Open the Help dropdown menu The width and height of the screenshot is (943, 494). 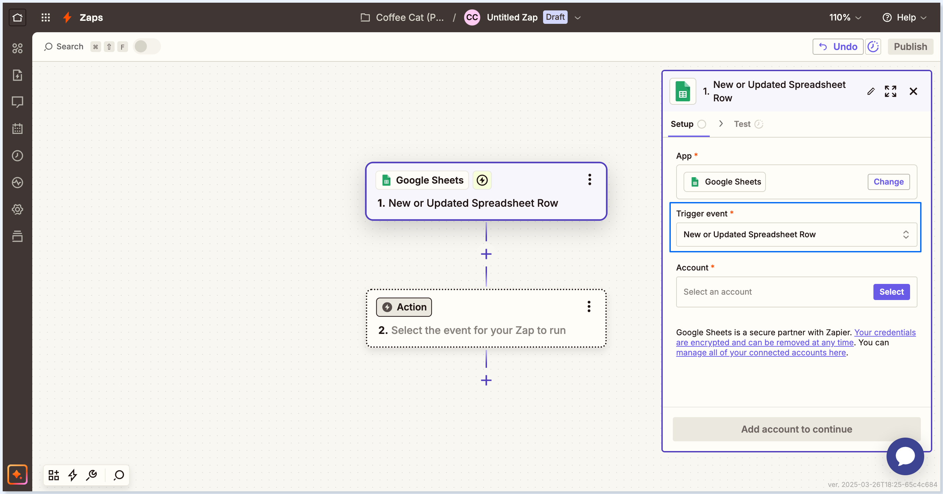pyautogui.click(x=905, y=17)
